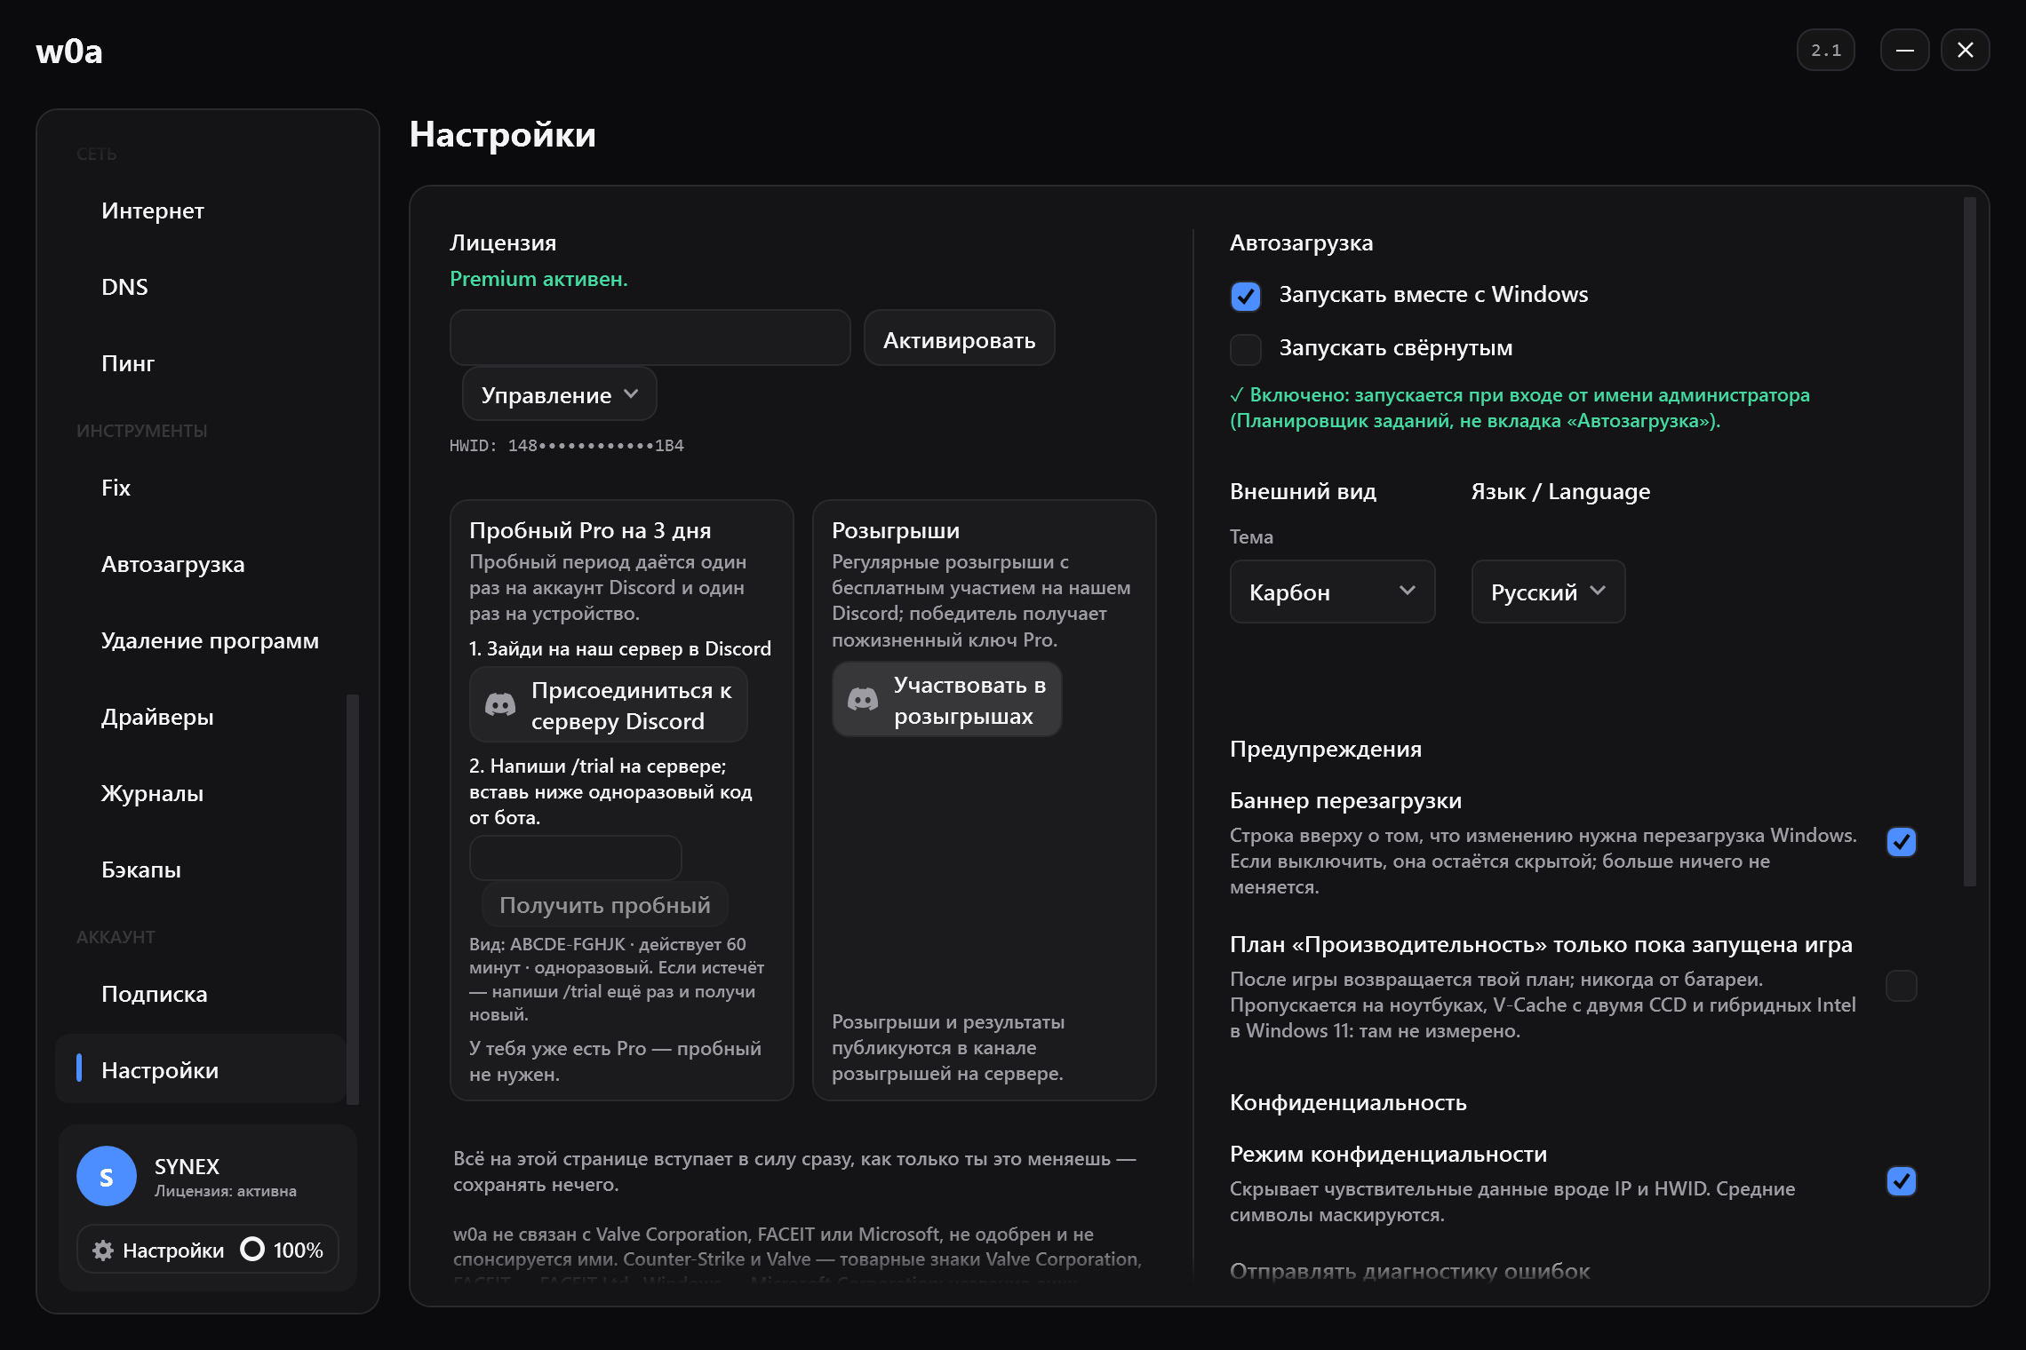Click the Discord icon in giveaways button
The width and height of the screenshot is (2026, 1350).
pos(863,700)
